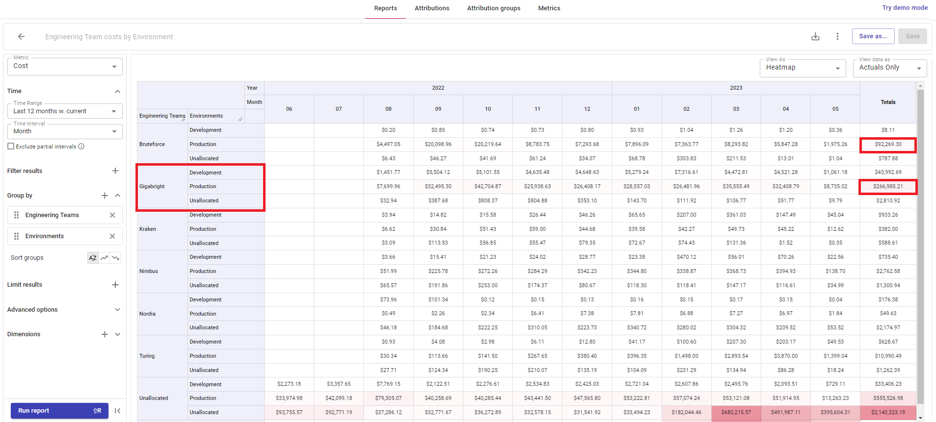Image resolution: width=936 pixels, height=422 pixels.
Task: Add a limit with Limit results plus
Action: point(115,285)
